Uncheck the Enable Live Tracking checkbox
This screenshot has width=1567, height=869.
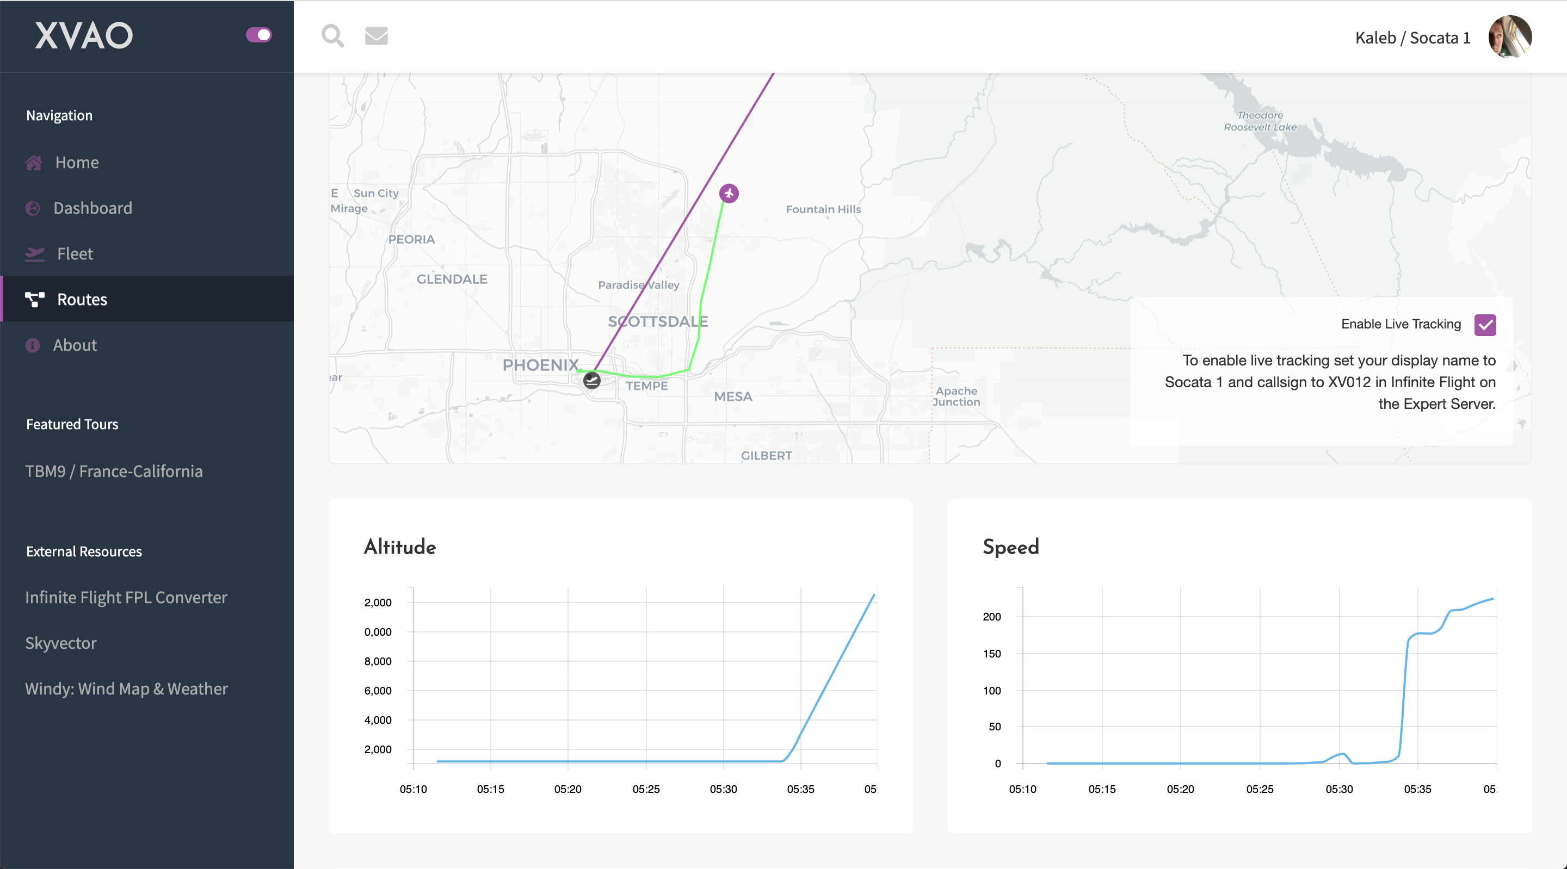[1485, 324]
